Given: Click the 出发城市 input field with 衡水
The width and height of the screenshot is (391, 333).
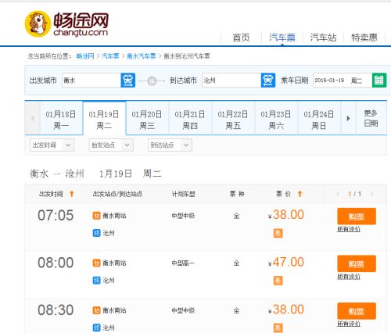Looking at the screenshot, I should [x=91, y=80].
